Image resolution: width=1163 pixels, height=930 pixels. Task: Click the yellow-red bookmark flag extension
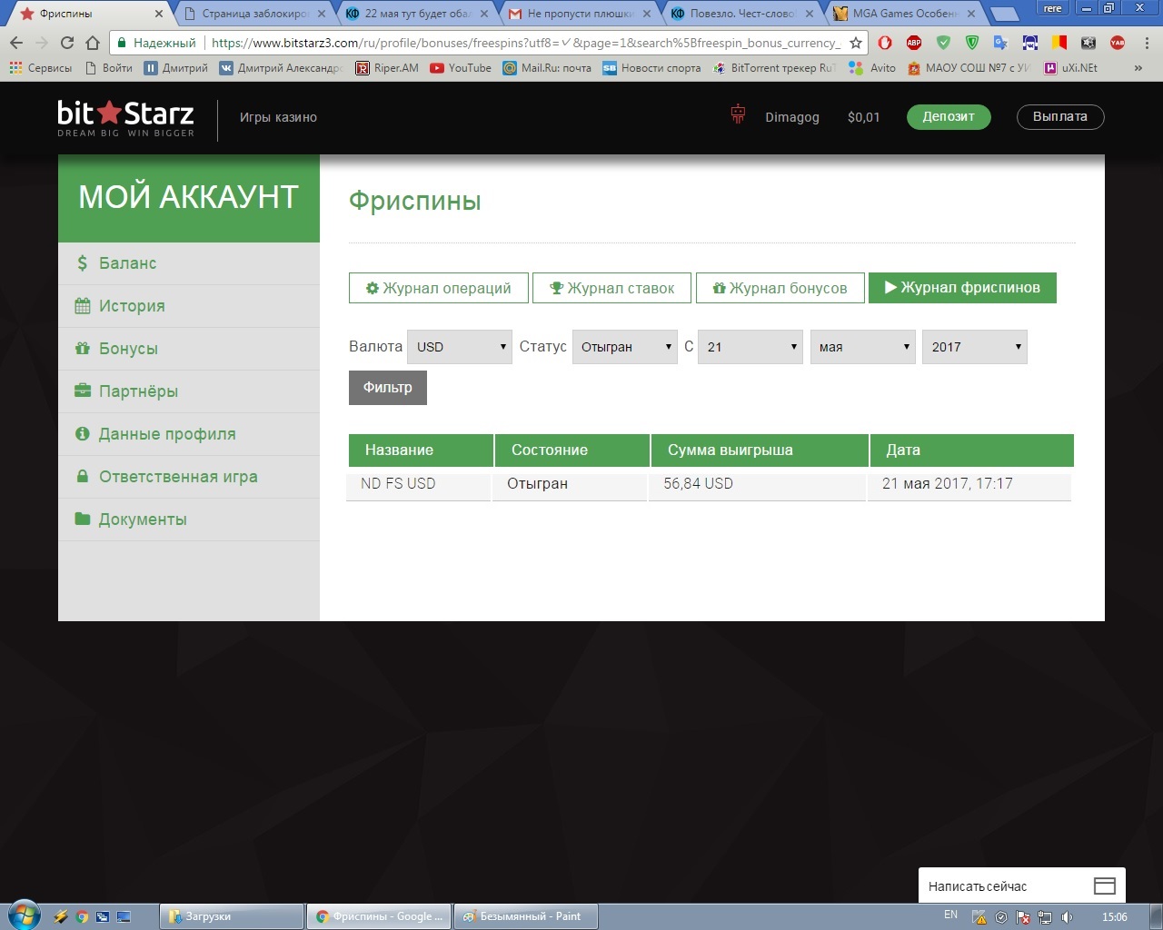[x=1059, y=43]
